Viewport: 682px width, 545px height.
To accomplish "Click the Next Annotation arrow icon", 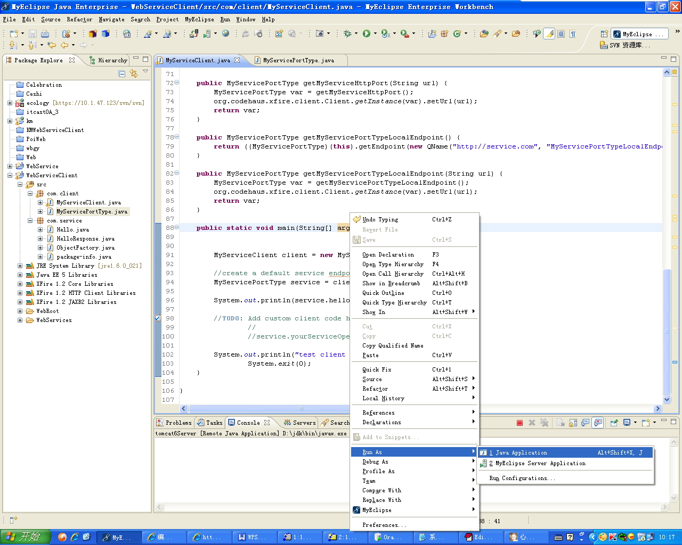I will pyautogui.click(x=13, y=45).
